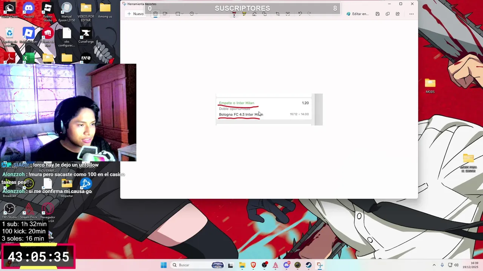Viewport: 483px width, 271px height.
Task: Open the Rave desktop shortcut
Action: [86, 58]
